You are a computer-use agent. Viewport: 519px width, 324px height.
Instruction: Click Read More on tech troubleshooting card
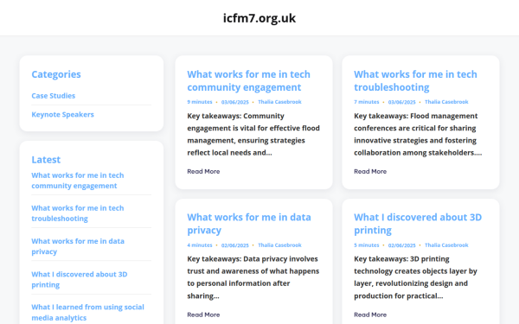pos(370,171)
